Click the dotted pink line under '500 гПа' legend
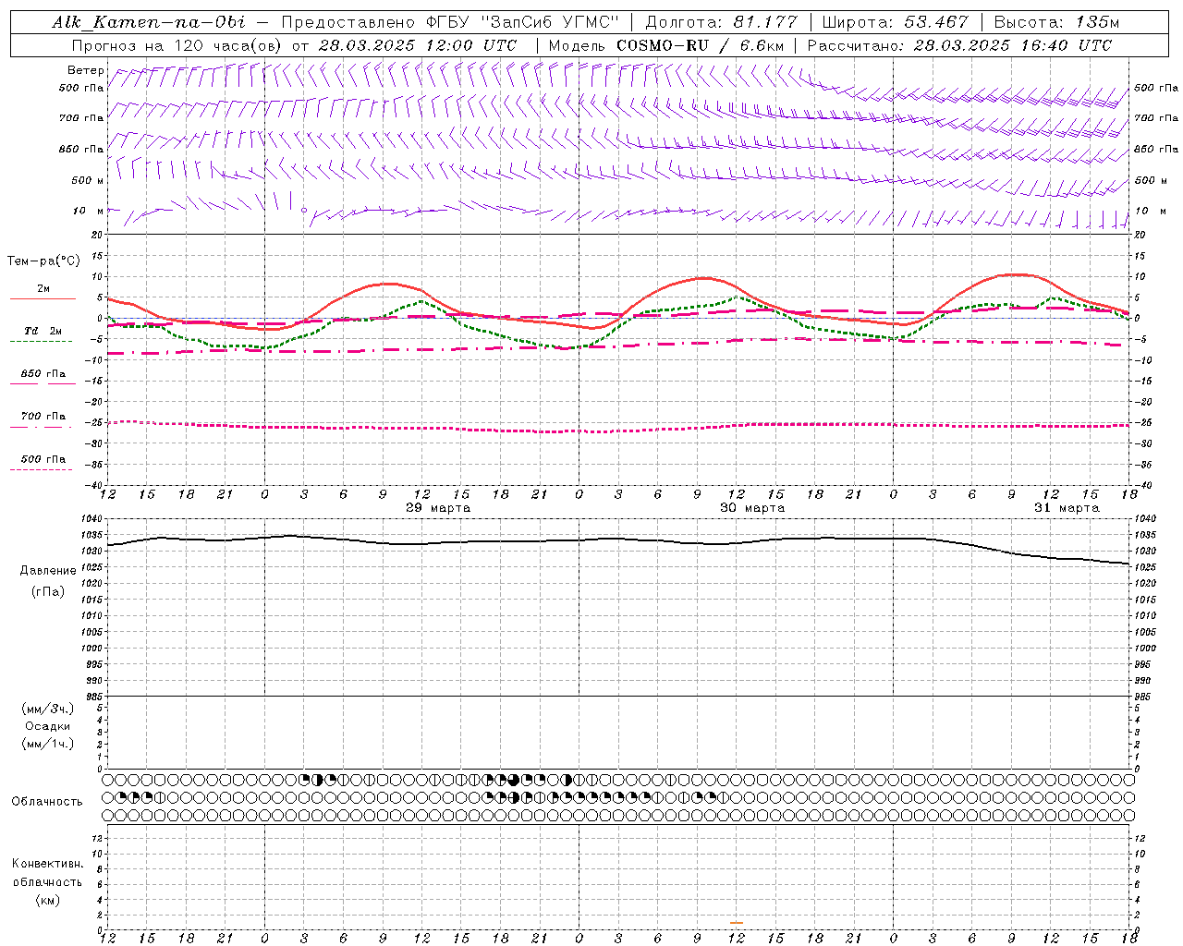 pyautogui.click(x=42, y=469)
